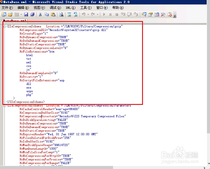Click the Undo arrow icon
The height and width of the screenshot is (169, 210).
[84, 14]
